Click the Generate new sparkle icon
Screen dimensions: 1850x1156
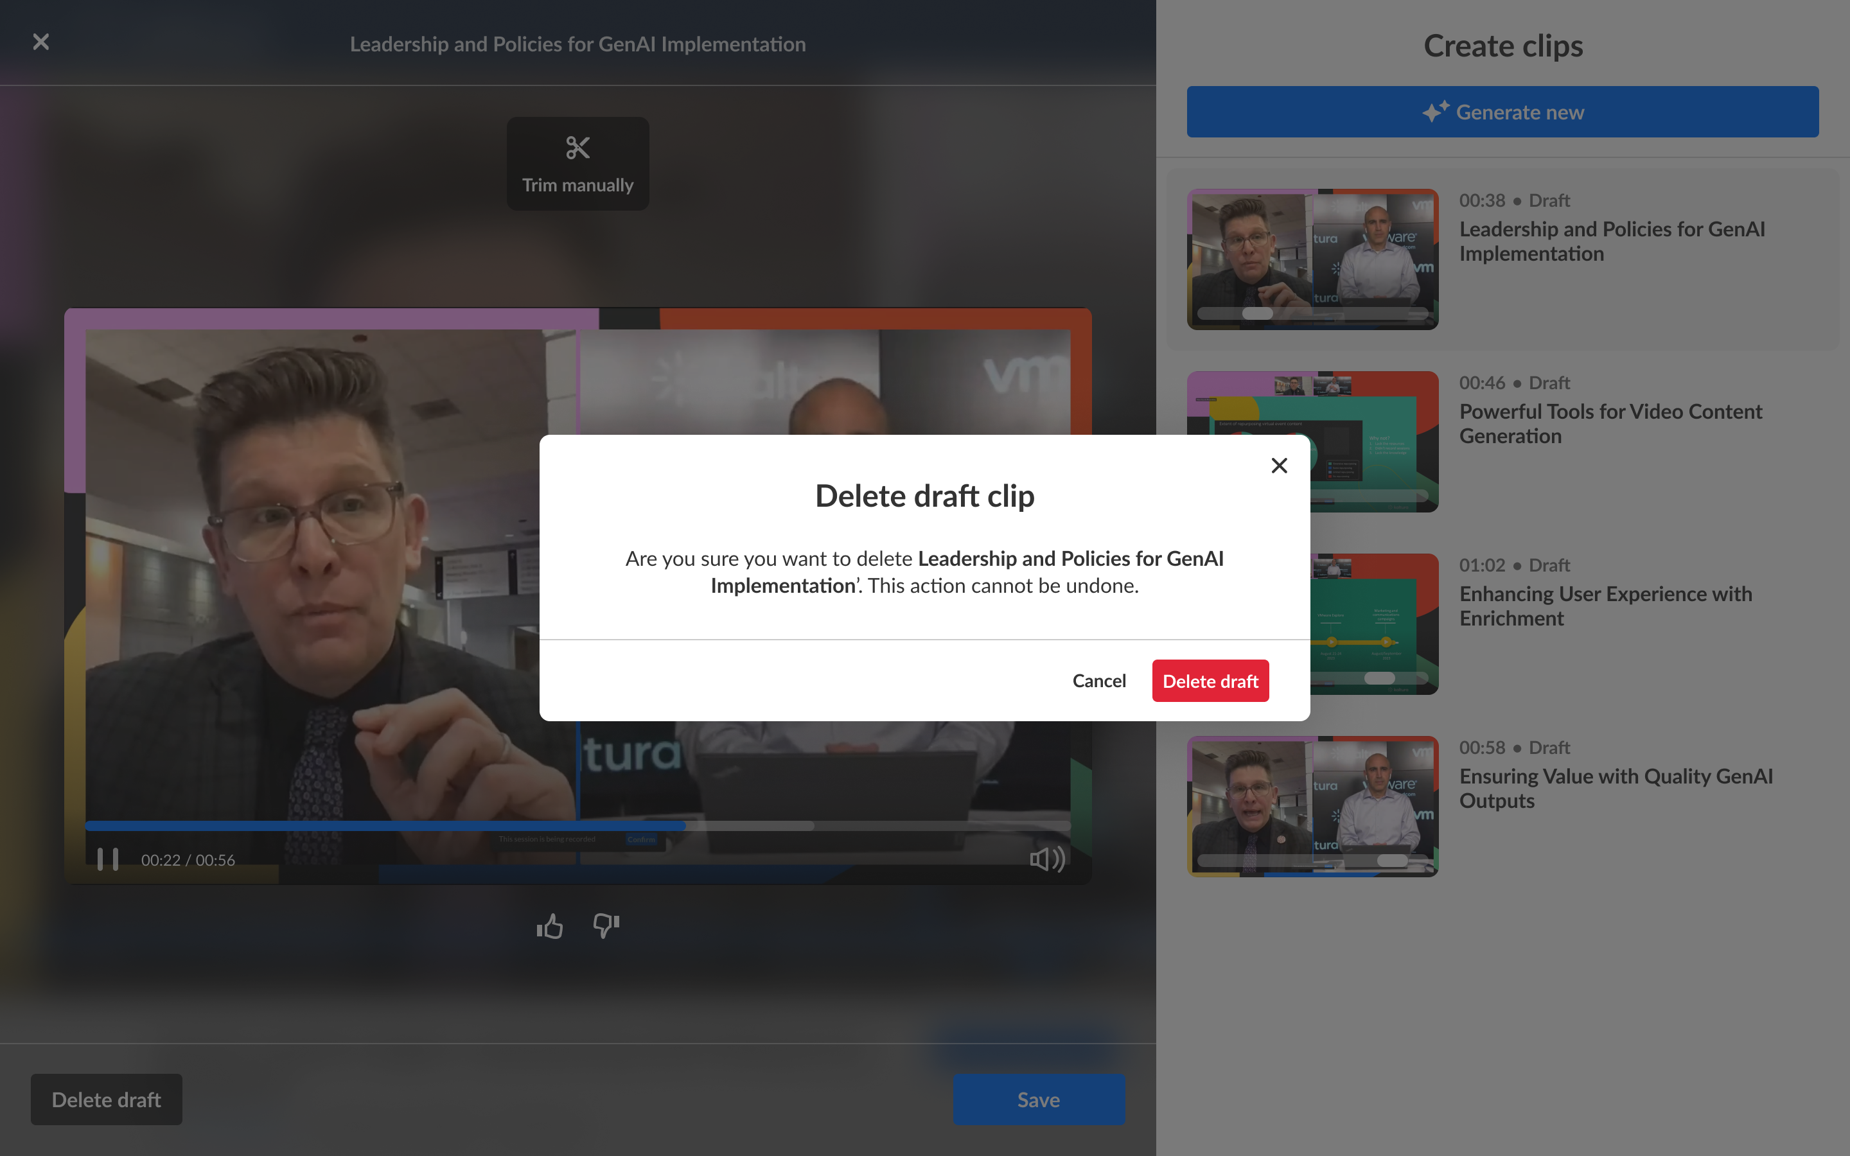pos(1435,112)
